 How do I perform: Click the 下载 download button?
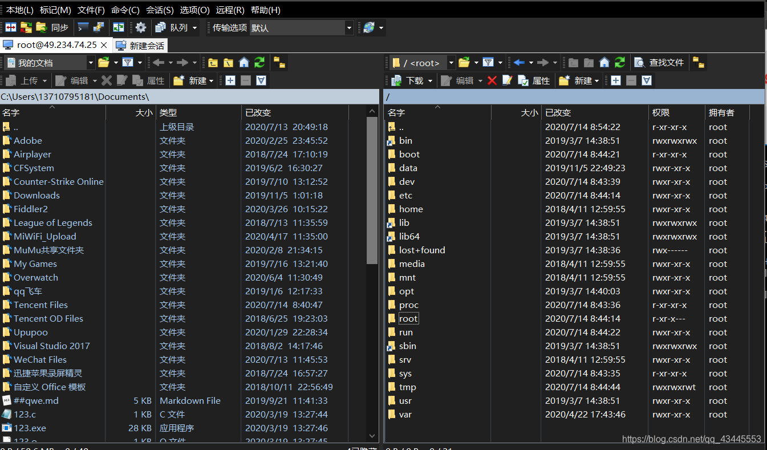click(407, 81)
